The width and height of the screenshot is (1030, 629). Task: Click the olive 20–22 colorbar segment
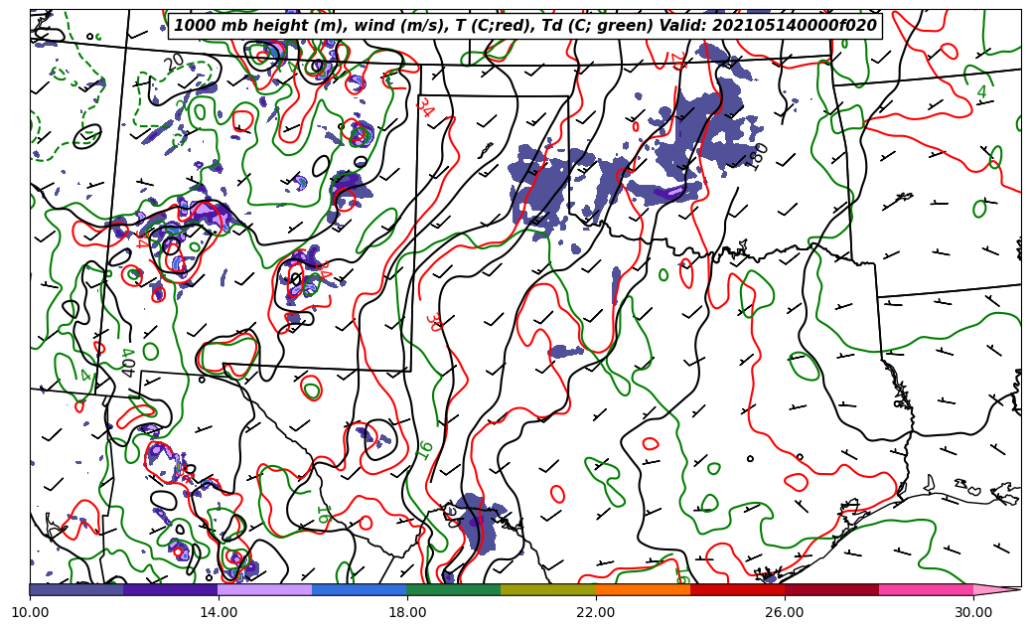548,589
